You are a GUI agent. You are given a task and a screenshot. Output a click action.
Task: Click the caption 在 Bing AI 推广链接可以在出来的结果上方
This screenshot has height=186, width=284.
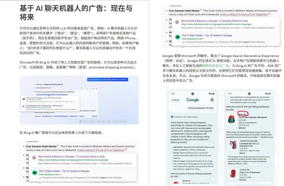[62, 133]
